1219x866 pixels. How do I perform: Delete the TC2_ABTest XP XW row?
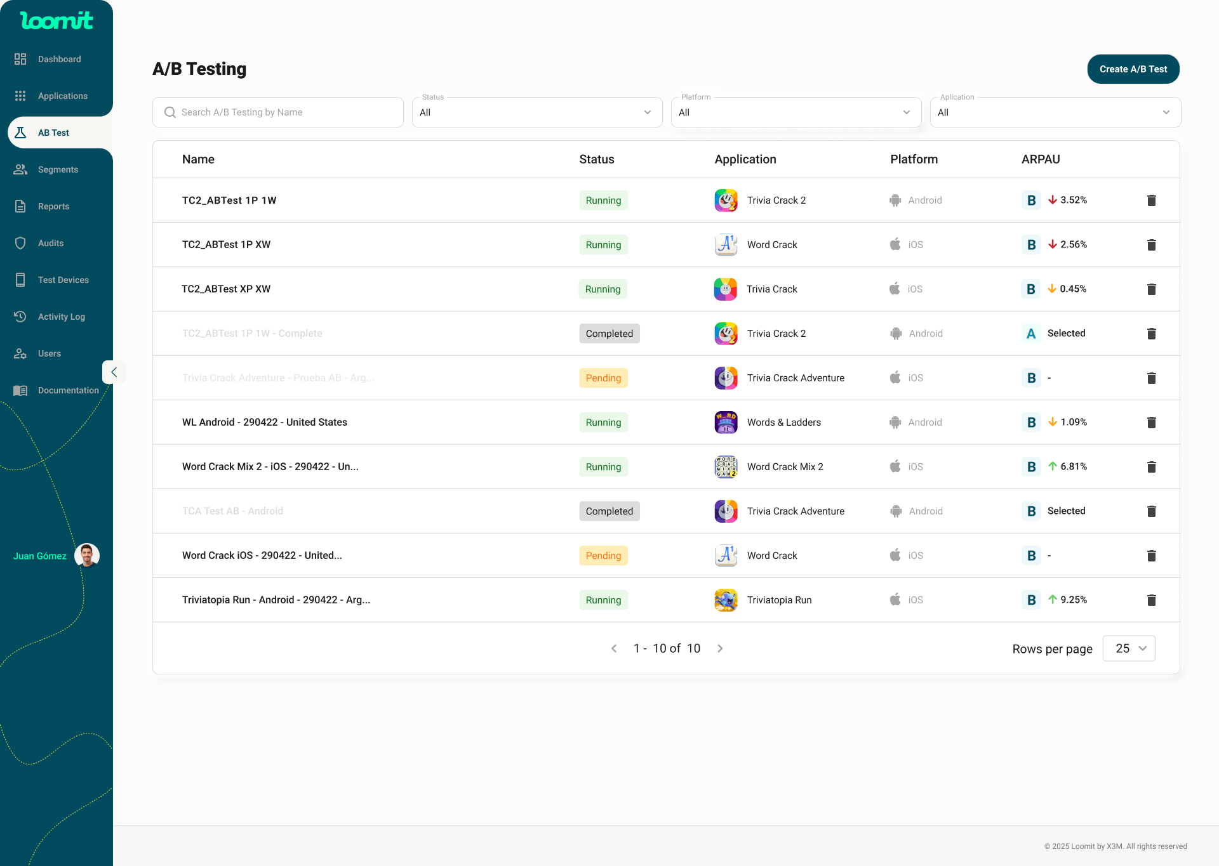click(x=1152, y=289)
